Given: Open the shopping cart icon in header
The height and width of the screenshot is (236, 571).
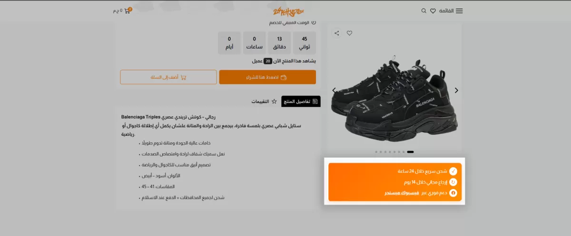Looking at the screenshot, I should pyautogui.click(x=128, y=10).
